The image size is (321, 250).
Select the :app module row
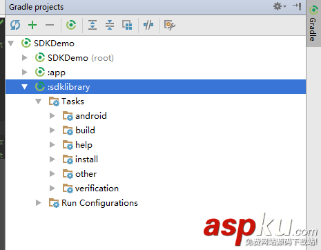[x=155, y=73]
